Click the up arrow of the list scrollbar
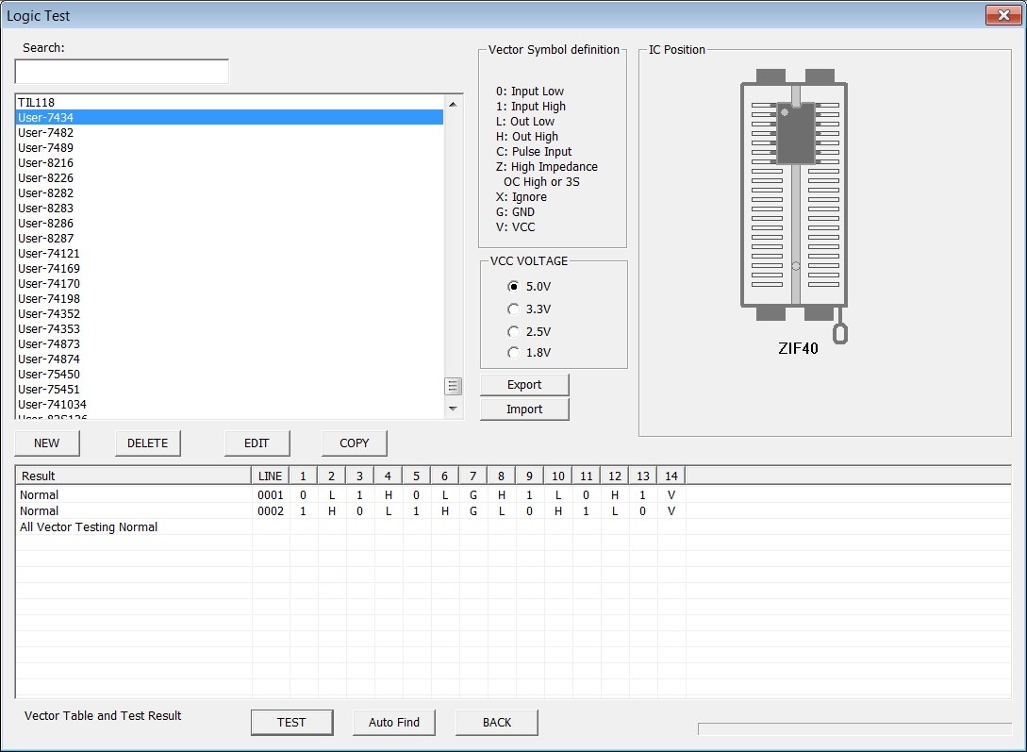The width and height of the screenshot is (1027, 752). coord(453,104)
